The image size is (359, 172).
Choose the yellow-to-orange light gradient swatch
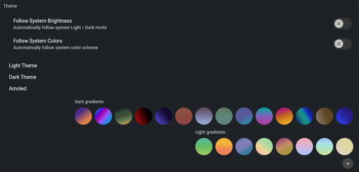[x=224, y=147]
